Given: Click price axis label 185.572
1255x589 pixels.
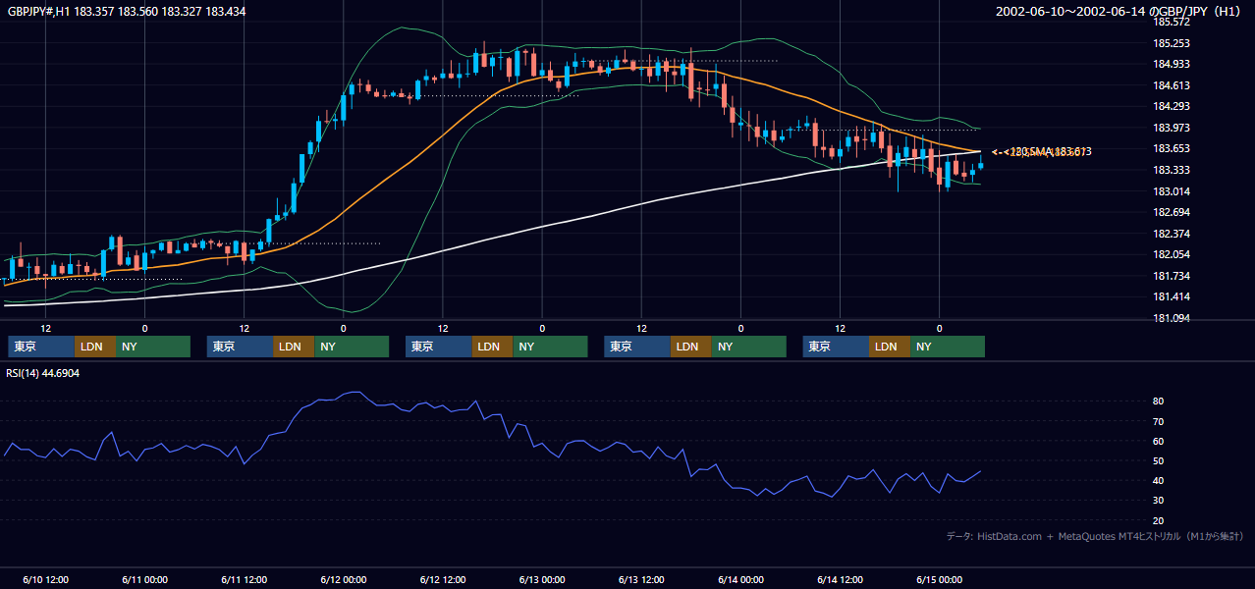Looking at the screenshot, I should click(x=1171, y=22).
